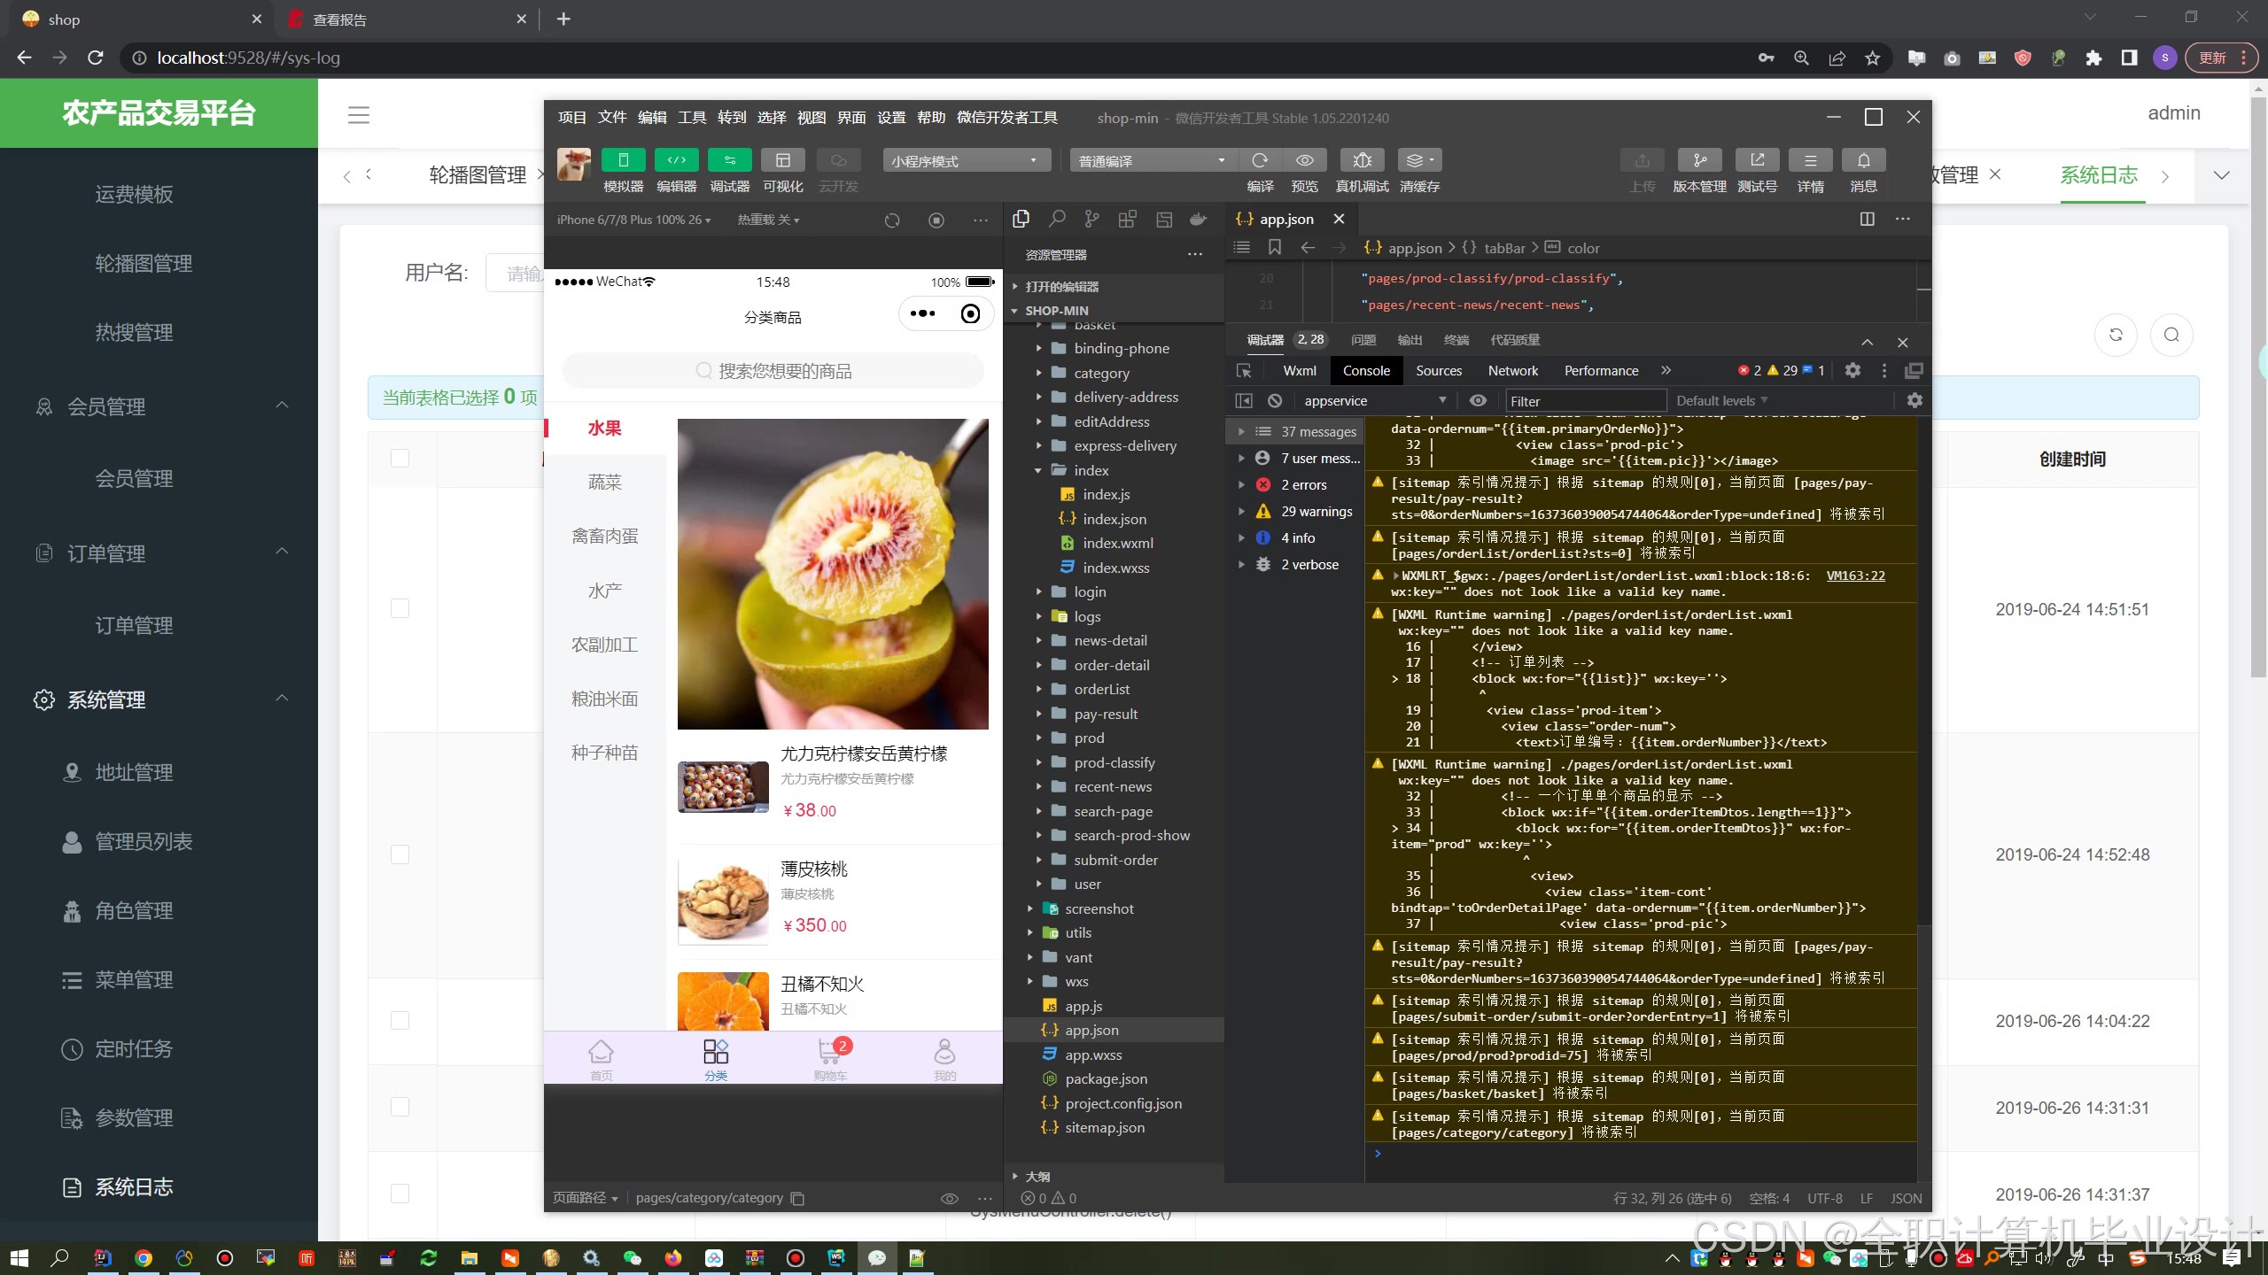This screenshot has width=2268, height=1275.
Task: Toggle the console live expression eye icon
Action: click(x=1478, y=401)
